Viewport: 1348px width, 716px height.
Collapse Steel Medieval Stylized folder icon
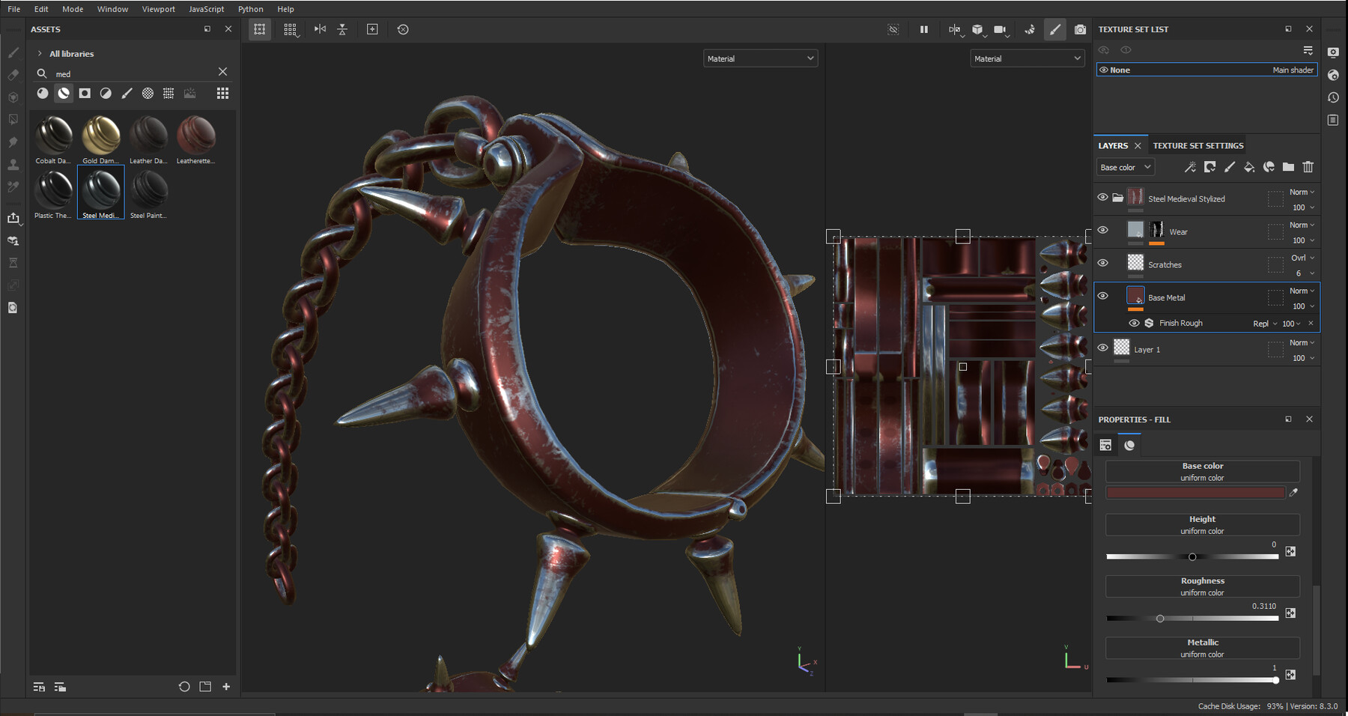click(x=1117, y=198)
